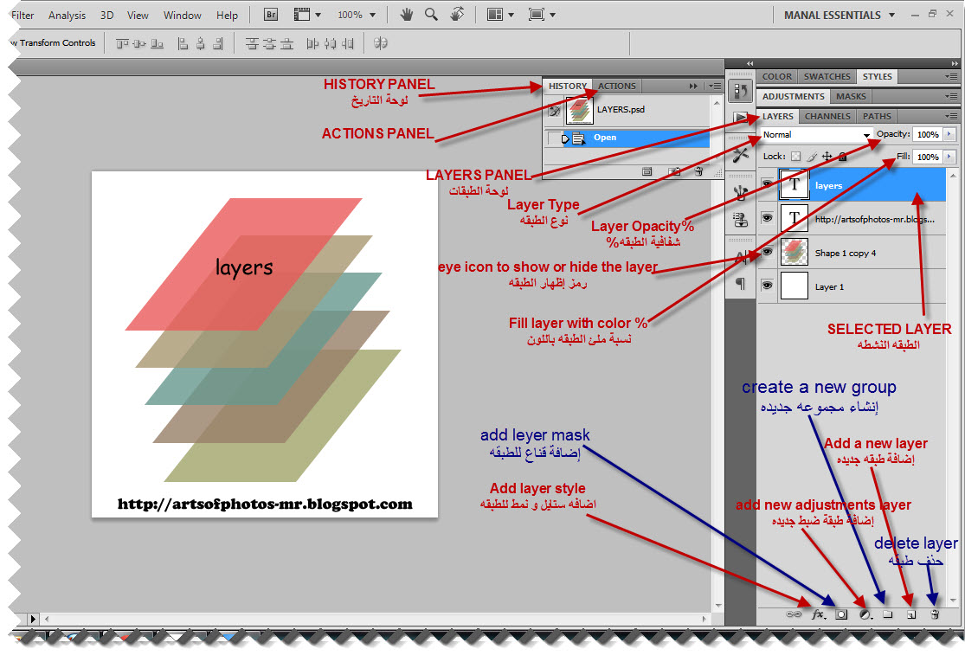Select the Open state in History panel

coord(623,137)
